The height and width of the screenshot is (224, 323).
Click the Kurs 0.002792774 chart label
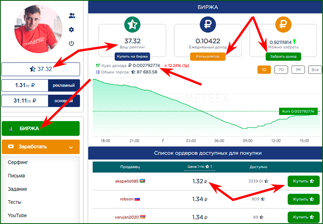tap(298, 111)
